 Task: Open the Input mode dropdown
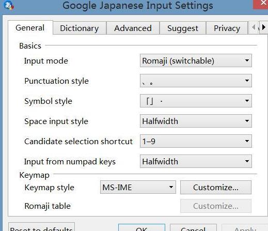(x=196, y=60)
